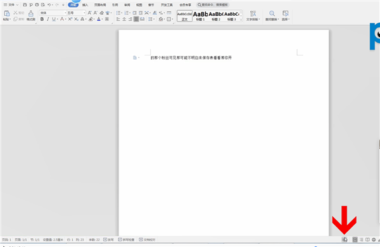Click the eye protection mode icon
The image size is (380, 247).
coord(345,240)
